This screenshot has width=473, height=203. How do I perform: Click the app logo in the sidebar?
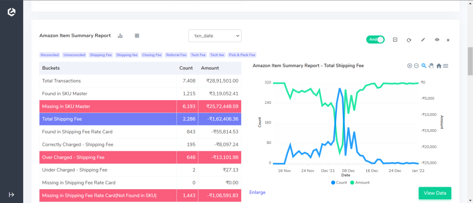(12, 12)
